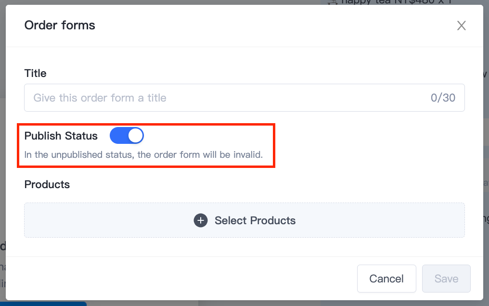Click the Products section label
This screenshot has width=489, height=306.
(x=47, y=184)
